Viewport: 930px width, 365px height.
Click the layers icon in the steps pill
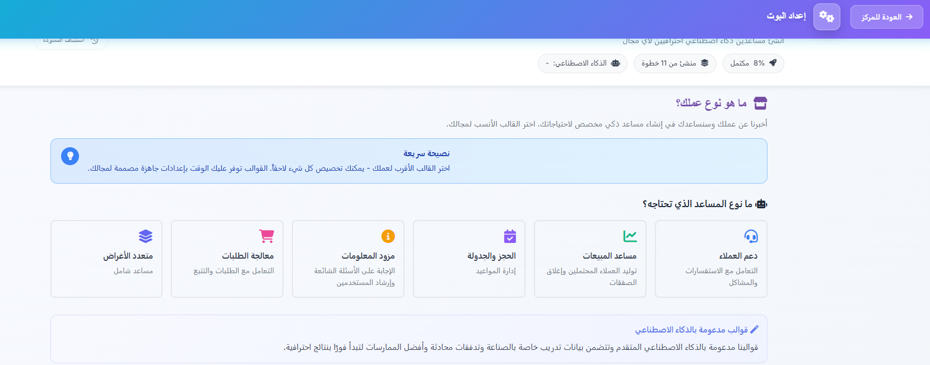705,63
